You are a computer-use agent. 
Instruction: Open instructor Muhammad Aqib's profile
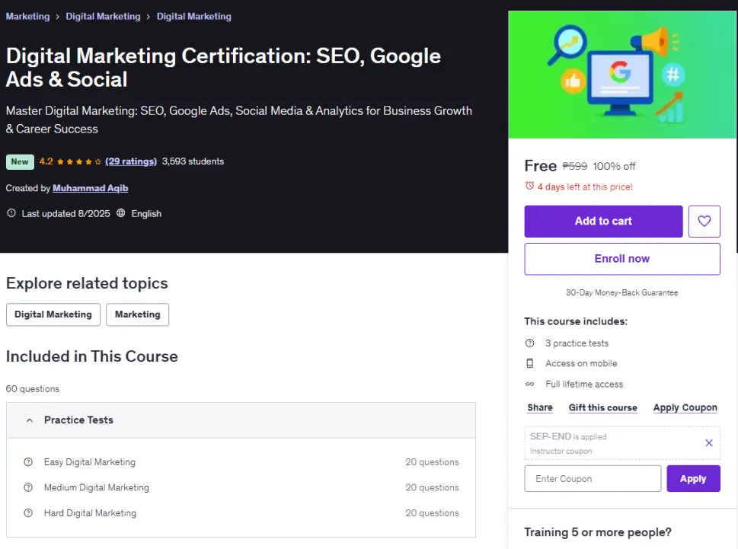pyautogui.click(x=91, y=188)
